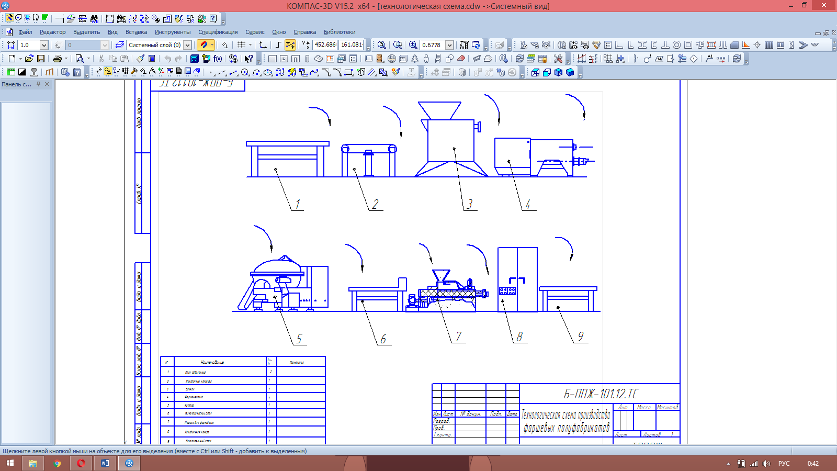Viewport: 837px width, 471px height.
Task: Click the New document icon
Action: click(x=12, y=59)
